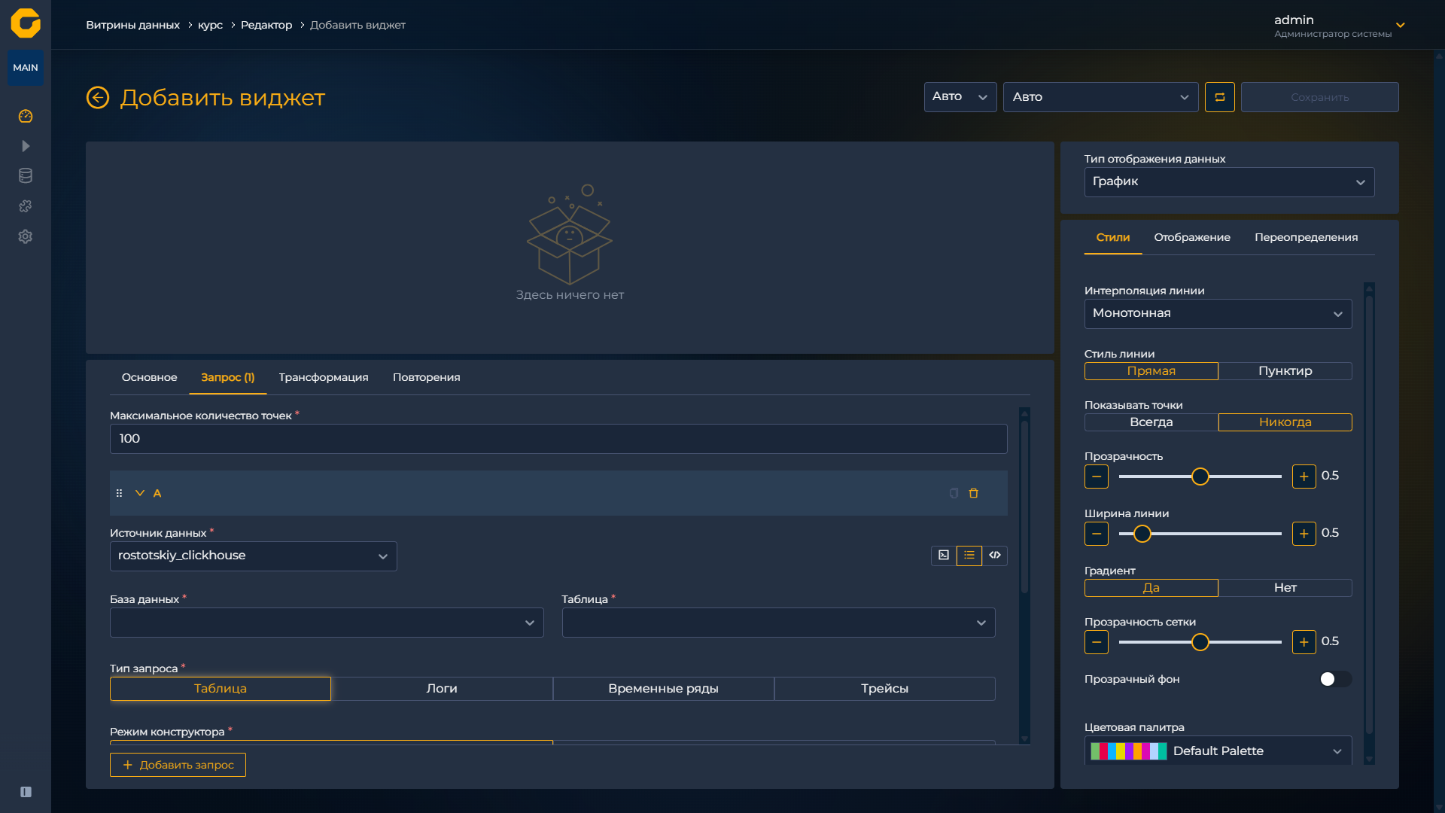Image resolution: width=1445 pixels, height=813 pixels.
Task: Open the Источник данных dropdown
Action: tap(254, 556)
